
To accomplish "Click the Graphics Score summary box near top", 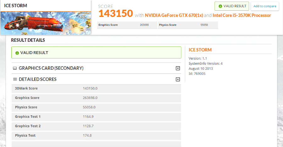I will click(x=127, y=25).
